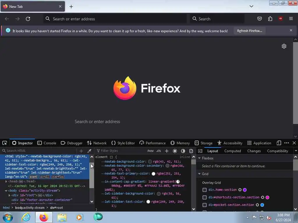Open devtools customize three-dot menu
298x223 pixels.
287,143
